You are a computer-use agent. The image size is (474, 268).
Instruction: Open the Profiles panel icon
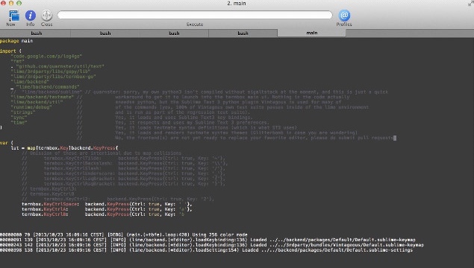[344, 15]
